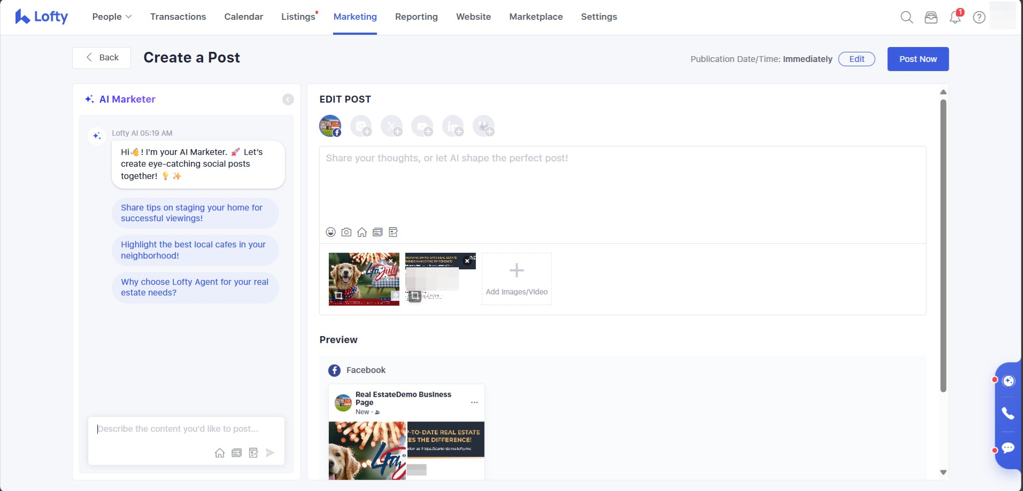
Task: Go to Transactions tab
Action: click(x=178, y=17)
